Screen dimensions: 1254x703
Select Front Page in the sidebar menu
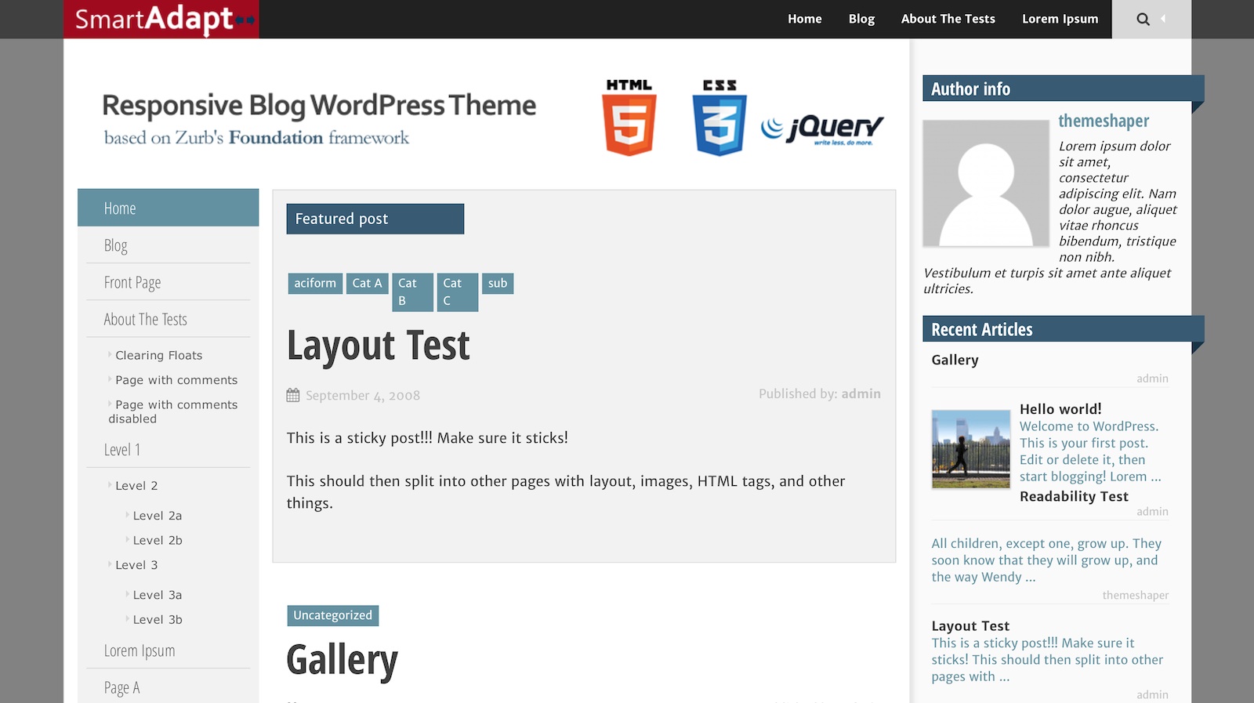coord(132,283)
